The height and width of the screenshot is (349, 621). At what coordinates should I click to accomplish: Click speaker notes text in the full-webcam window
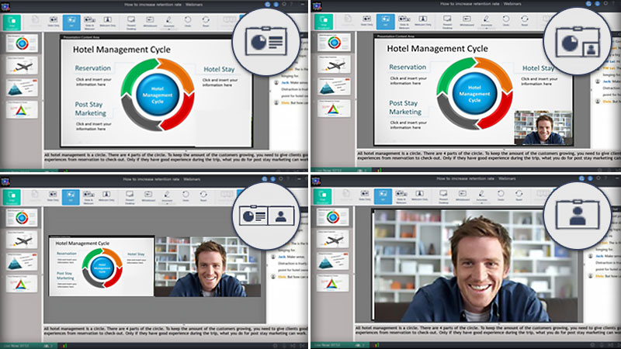point(487,330)
